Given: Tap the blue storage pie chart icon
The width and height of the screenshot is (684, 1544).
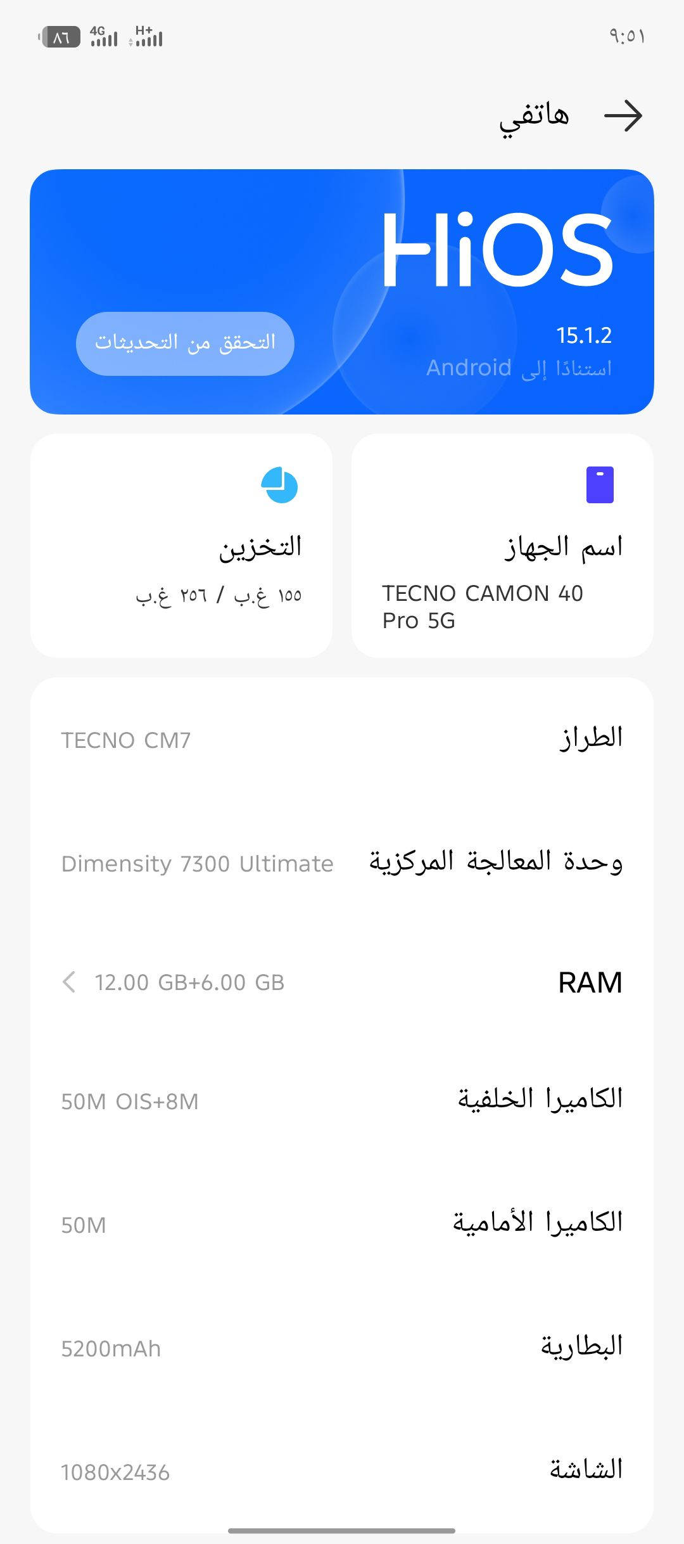Looking at the screenshot, I should [x=279, y=486].
